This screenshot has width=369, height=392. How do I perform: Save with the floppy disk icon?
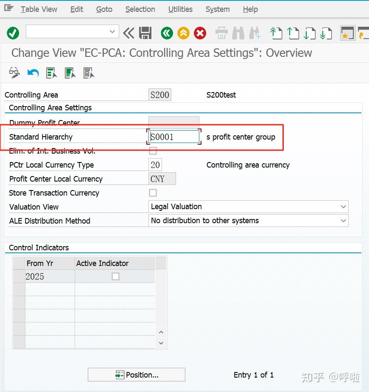pyautogui.click(x=145, y=33)
